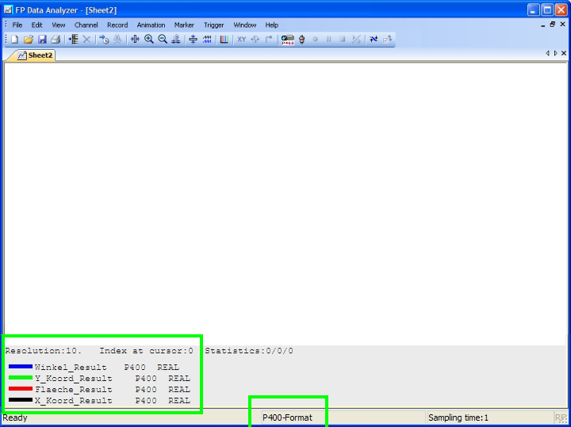Click the Open file folder icon

click(x=28, y=39)
